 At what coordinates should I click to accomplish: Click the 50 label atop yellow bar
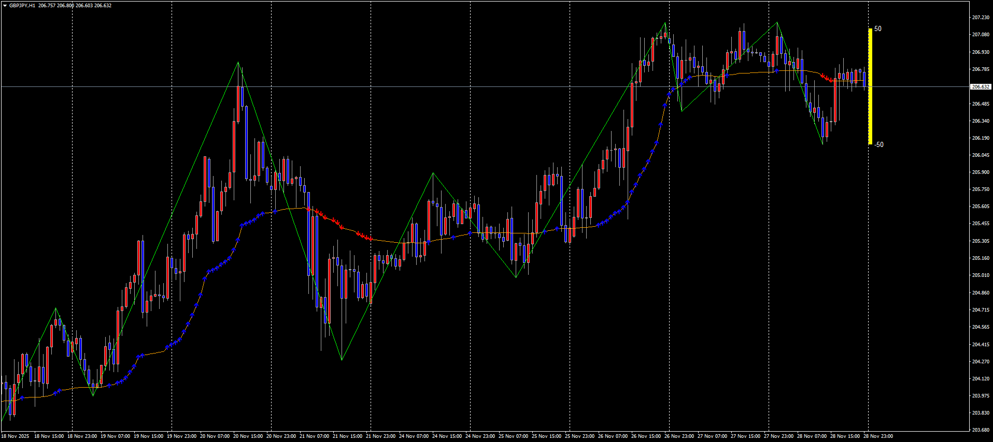coord(878,29)
